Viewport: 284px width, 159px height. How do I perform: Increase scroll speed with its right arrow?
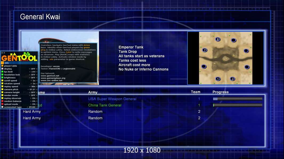pos(37,81)
